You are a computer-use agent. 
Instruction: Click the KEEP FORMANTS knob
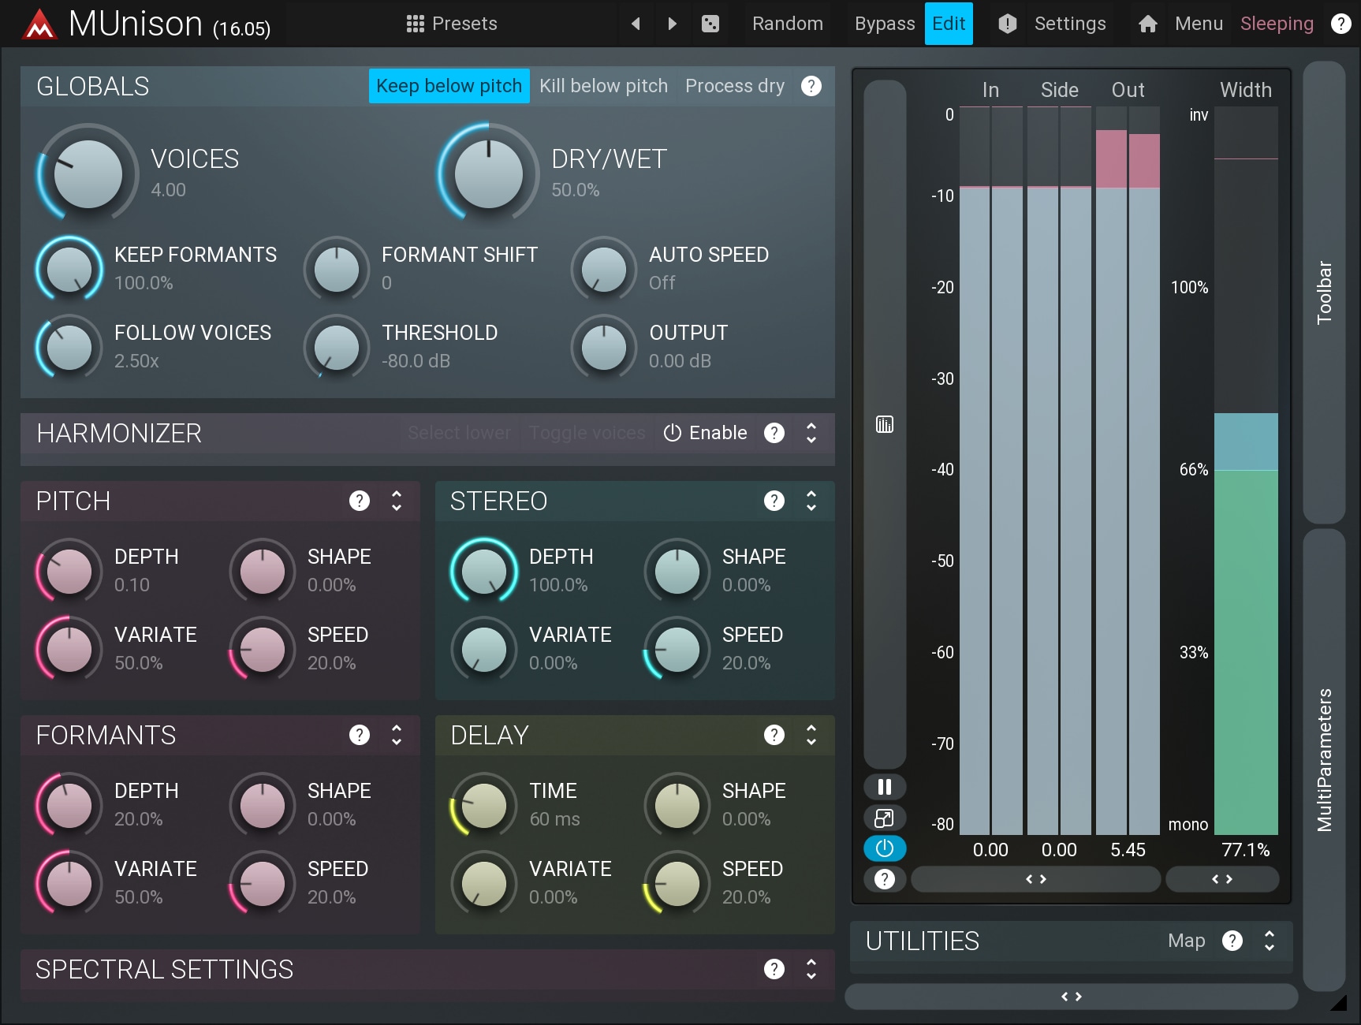coord(69,270)
